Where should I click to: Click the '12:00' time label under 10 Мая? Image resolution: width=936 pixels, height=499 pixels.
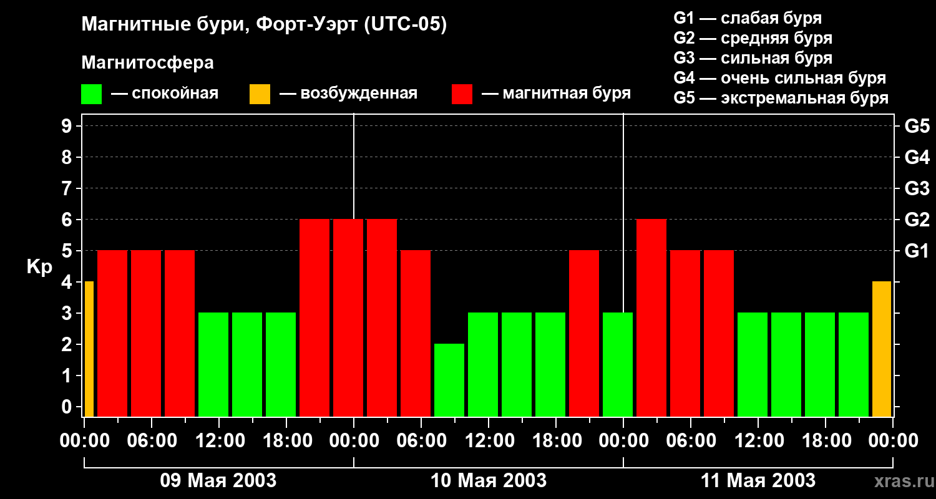point(489,441)
